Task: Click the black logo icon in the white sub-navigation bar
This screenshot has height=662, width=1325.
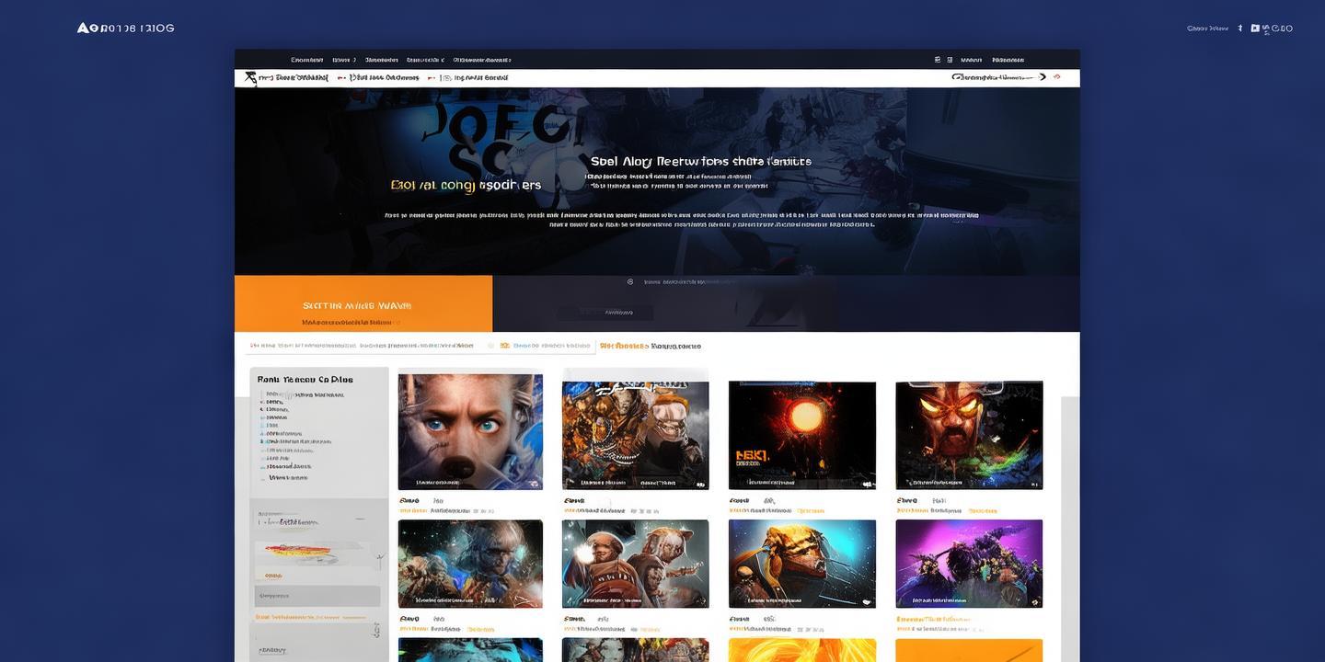Action: (x=250, y=78)
